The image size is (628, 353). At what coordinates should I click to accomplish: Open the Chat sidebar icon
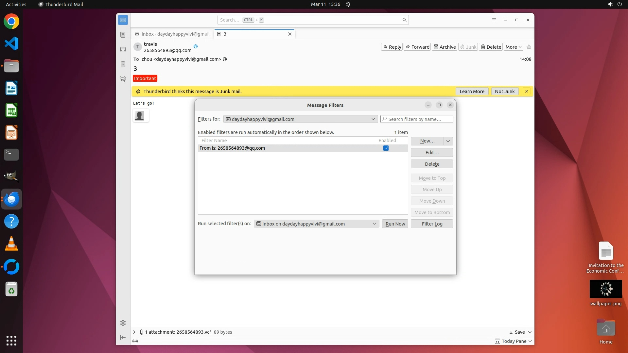(123, 79)
